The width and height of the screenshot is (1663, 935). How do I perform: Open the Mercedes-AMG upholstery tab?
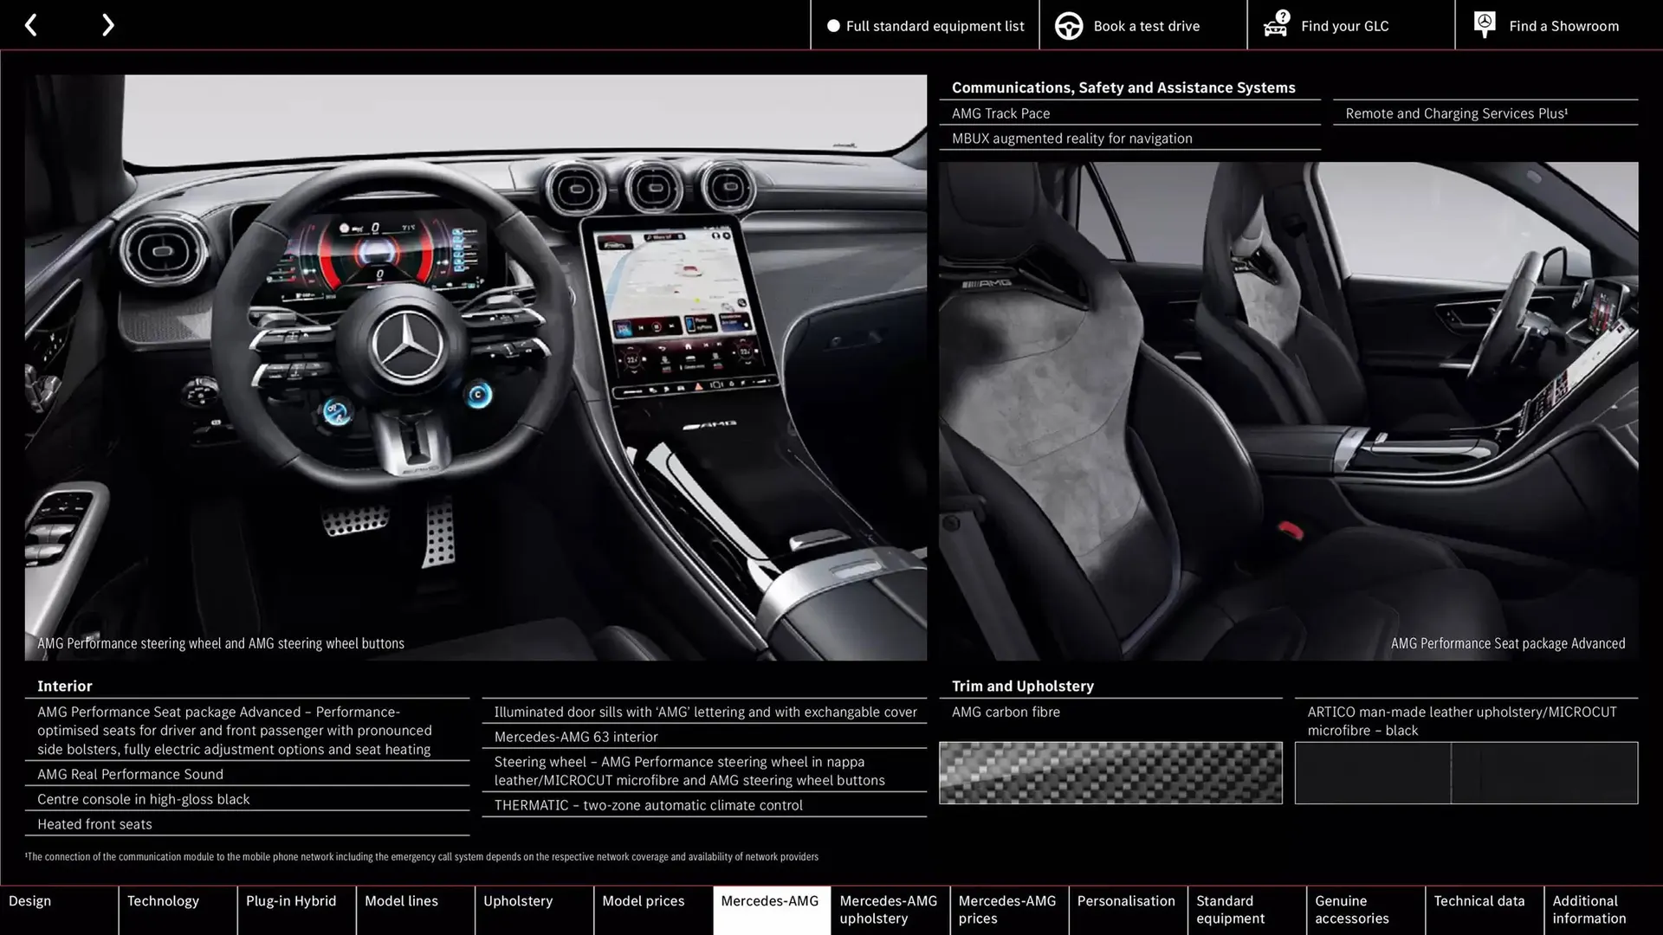click(890, 910)
